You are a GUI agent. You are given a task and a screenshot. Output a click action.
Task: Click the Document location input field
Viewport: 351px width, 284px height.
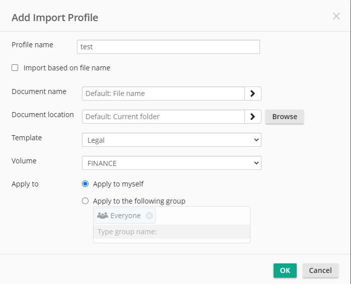coord(163,117)
